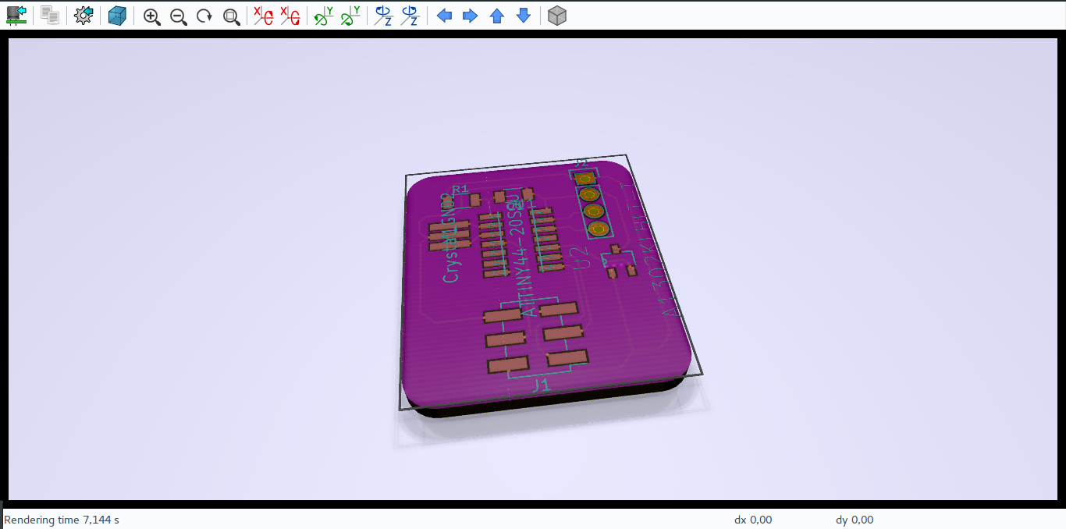Toggle orthographic projection with the gray cube
1066x529 pixels.
pos(556,14)
